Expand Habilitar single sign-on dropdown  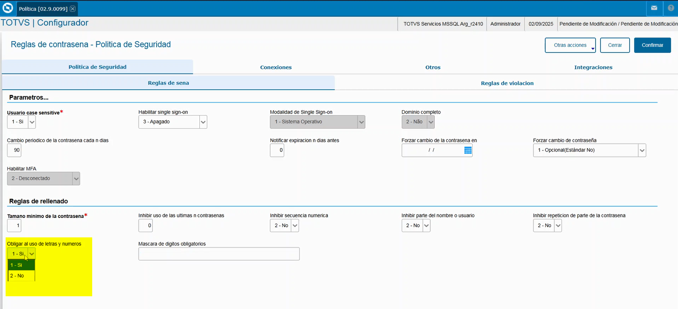tap(203, 122)
